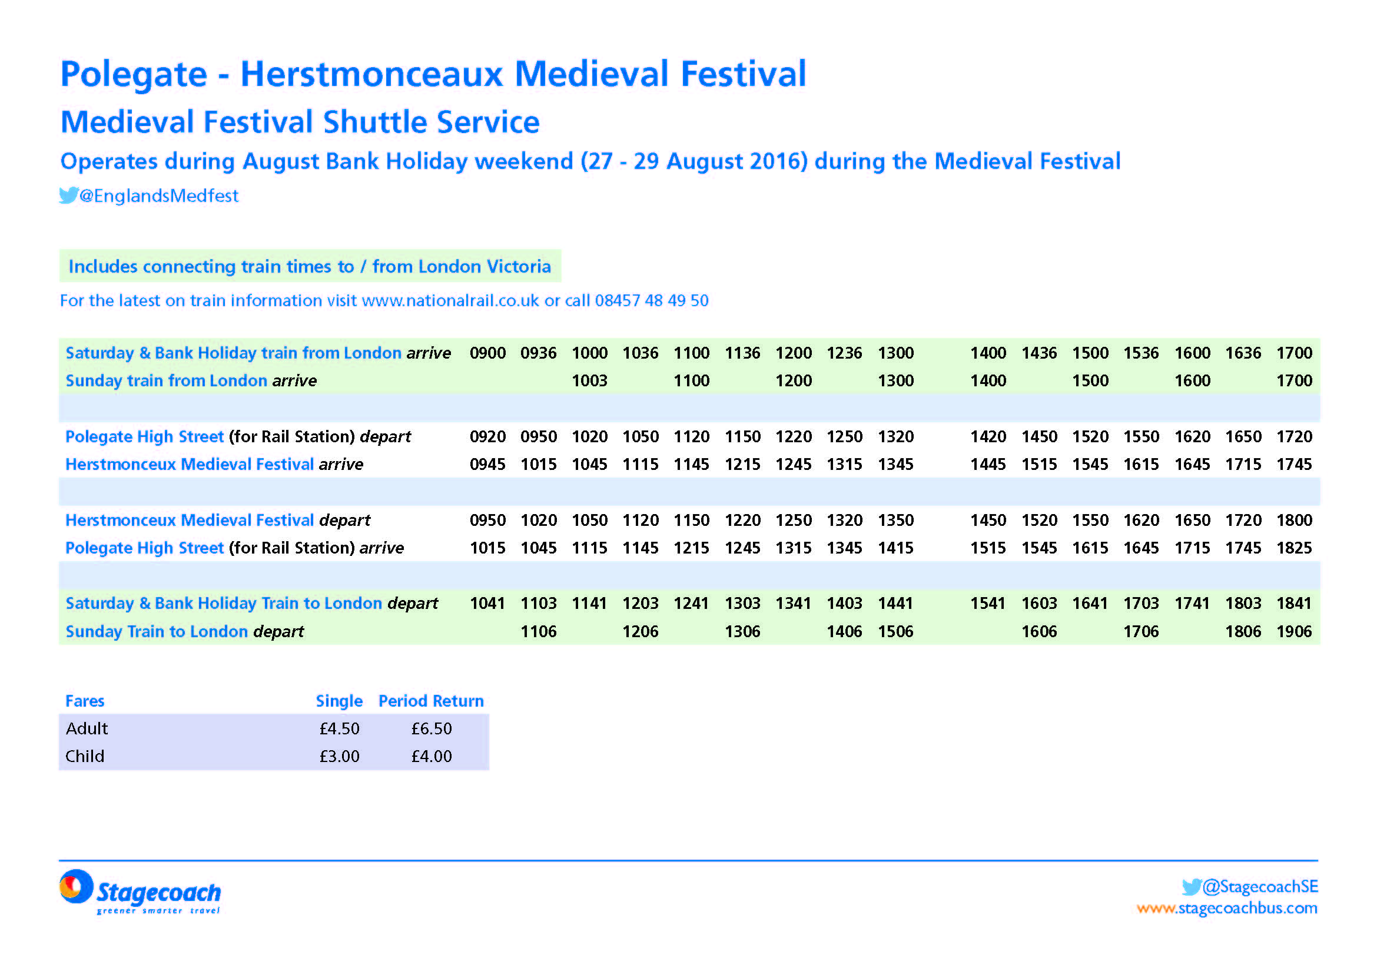Viewport: 1377px width, 974px height.
Task: Click the 1720 Polegate High Street departure
Action: coord(1294,436)
